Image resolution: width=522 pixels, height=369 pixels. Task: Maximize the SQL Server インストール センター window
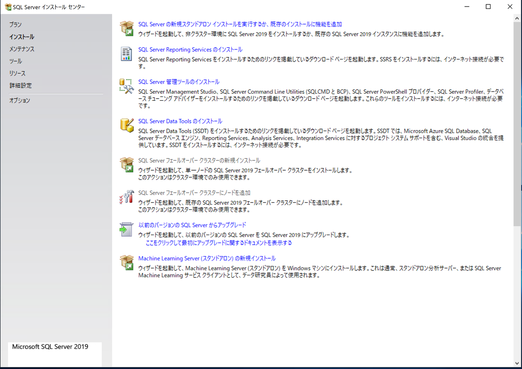(488, 7)
